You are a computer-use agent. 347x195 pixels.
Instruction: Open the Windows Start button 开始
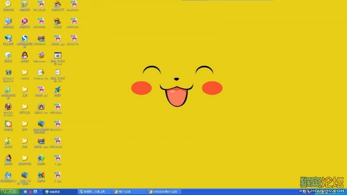(10, 192)
